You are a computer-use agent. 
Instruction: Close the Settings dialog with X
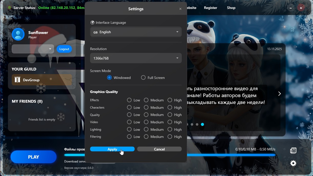click(180, 9)
